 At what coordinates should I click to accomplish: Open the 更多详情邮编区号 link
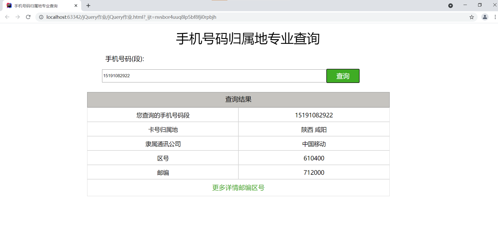point(238,188)
